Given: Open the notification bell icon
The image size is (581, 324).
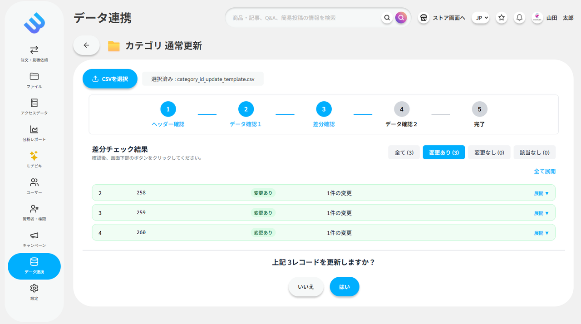Looking at the screenshot, I should (519, 17).
